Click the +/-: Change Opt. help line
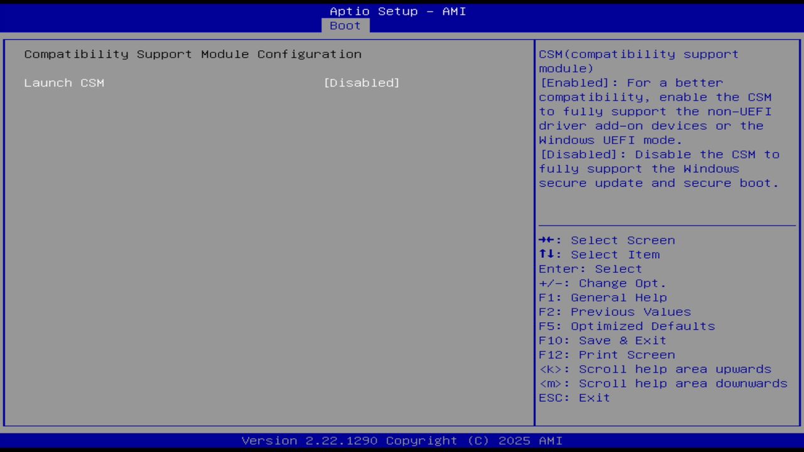This screenshot has height=452, width=804. coord(600,283)
